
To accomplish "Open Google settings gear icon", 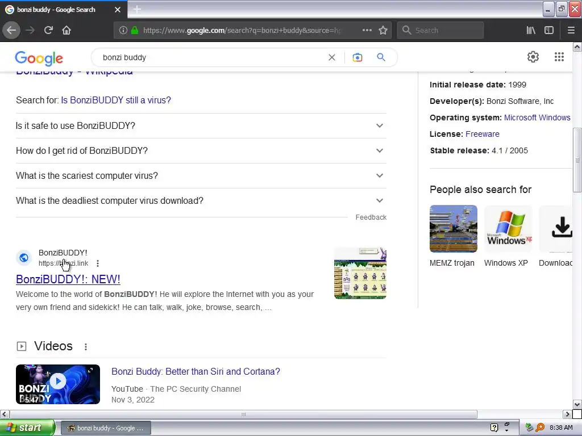I will point(533,57).
